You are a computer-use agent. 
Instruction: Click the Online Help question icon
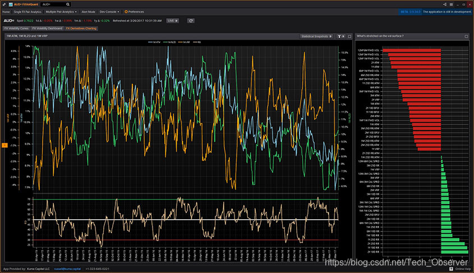(x=451, y=269)
